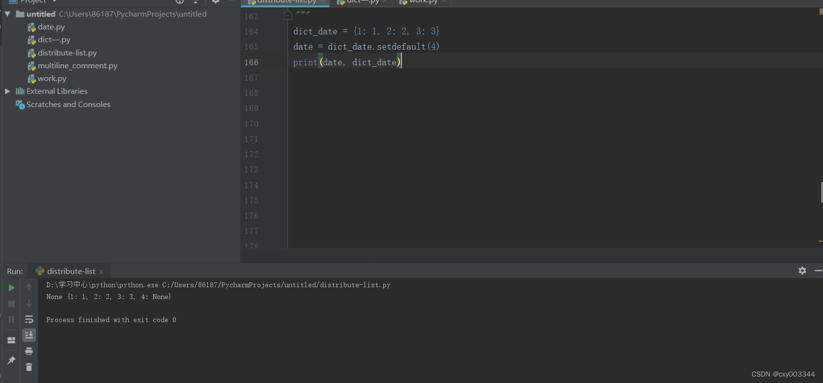Clear console with the trash icon
823x383 pixels.
pos(29,367)
